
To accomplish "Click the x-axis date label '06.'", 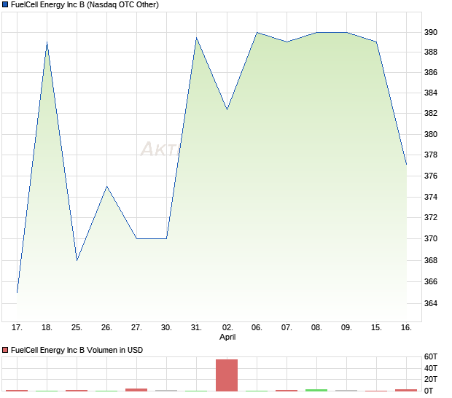I will coord(257,328).
